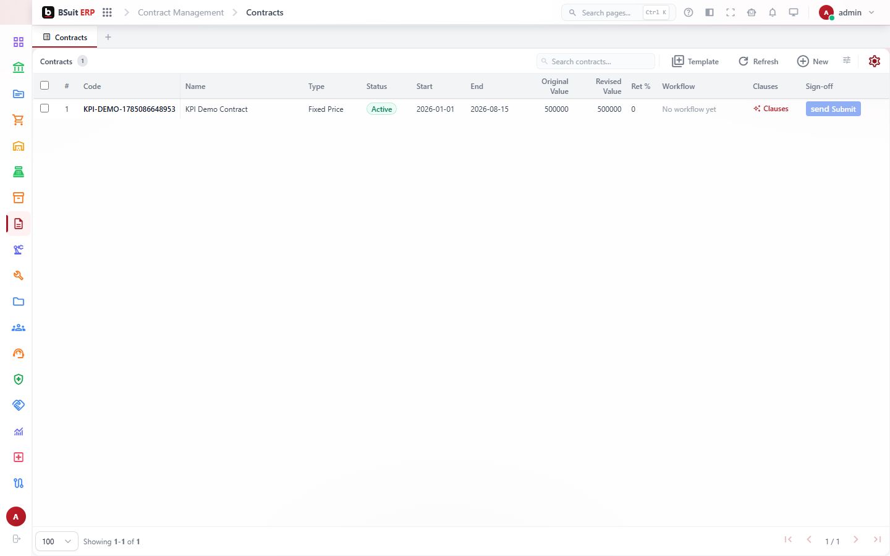Click the Contracts breadcrumb
The height and width of the screenshot is (556, 890).
point(265,12)
